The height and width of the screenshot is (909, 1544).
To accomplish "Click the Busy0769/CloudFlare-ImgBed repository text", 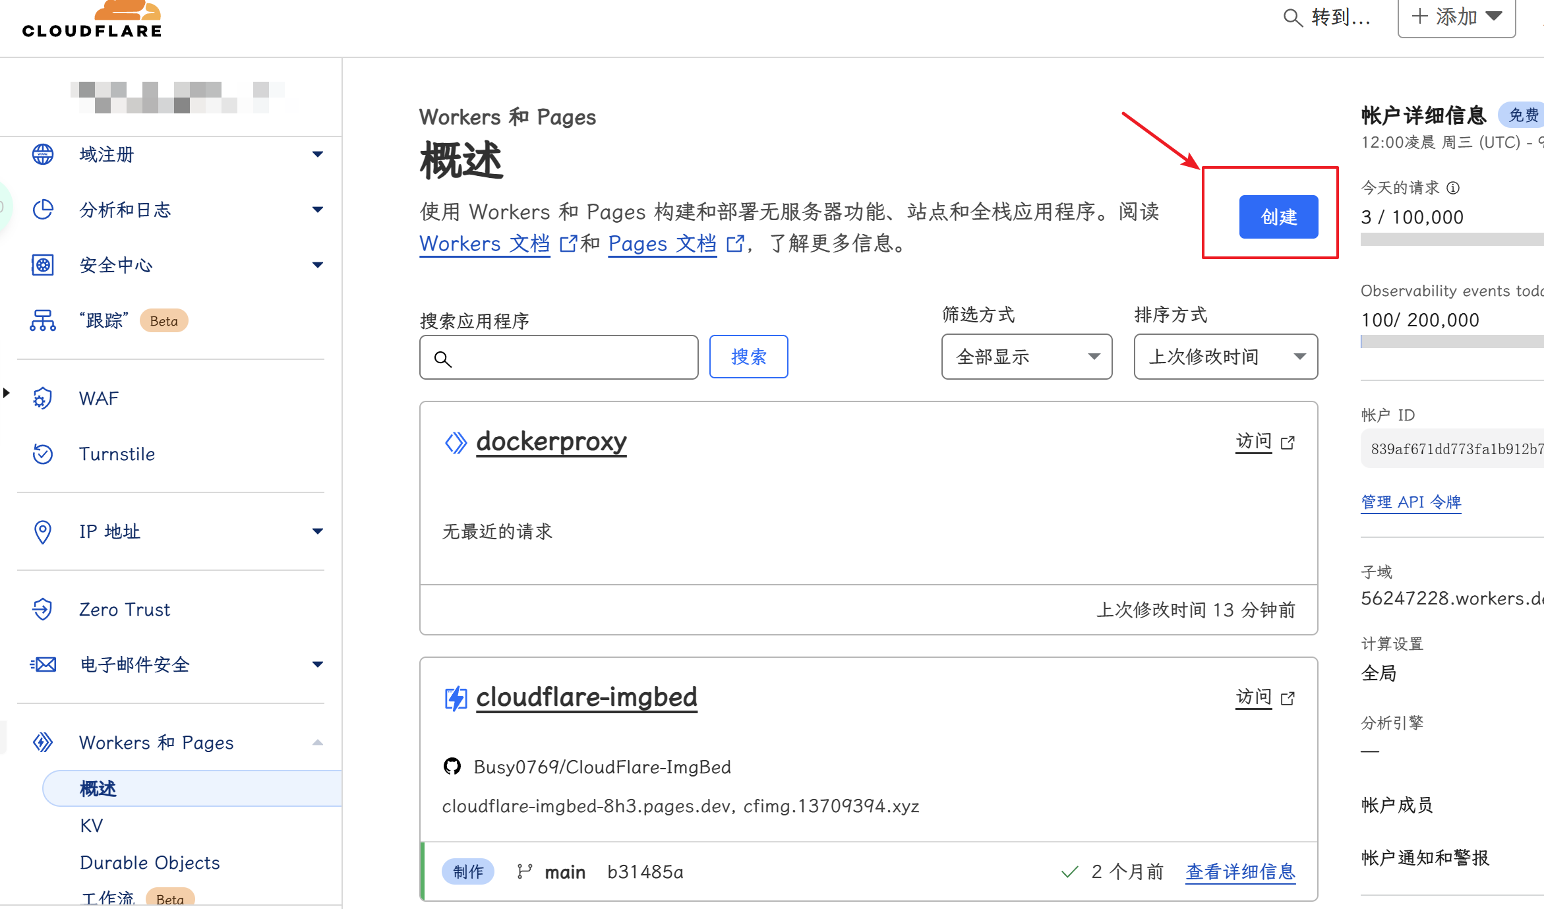I will tap(602, 767).
